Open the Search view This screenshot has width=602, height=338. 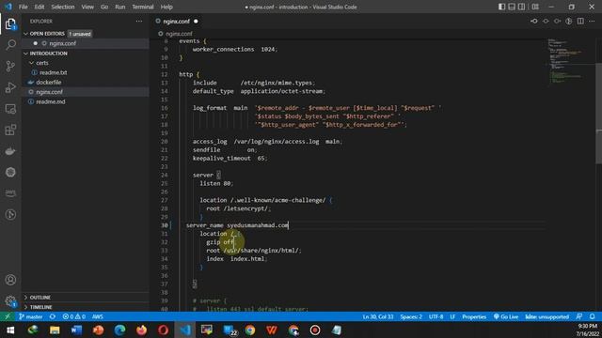pyautogui.click(x=10, y=45)
